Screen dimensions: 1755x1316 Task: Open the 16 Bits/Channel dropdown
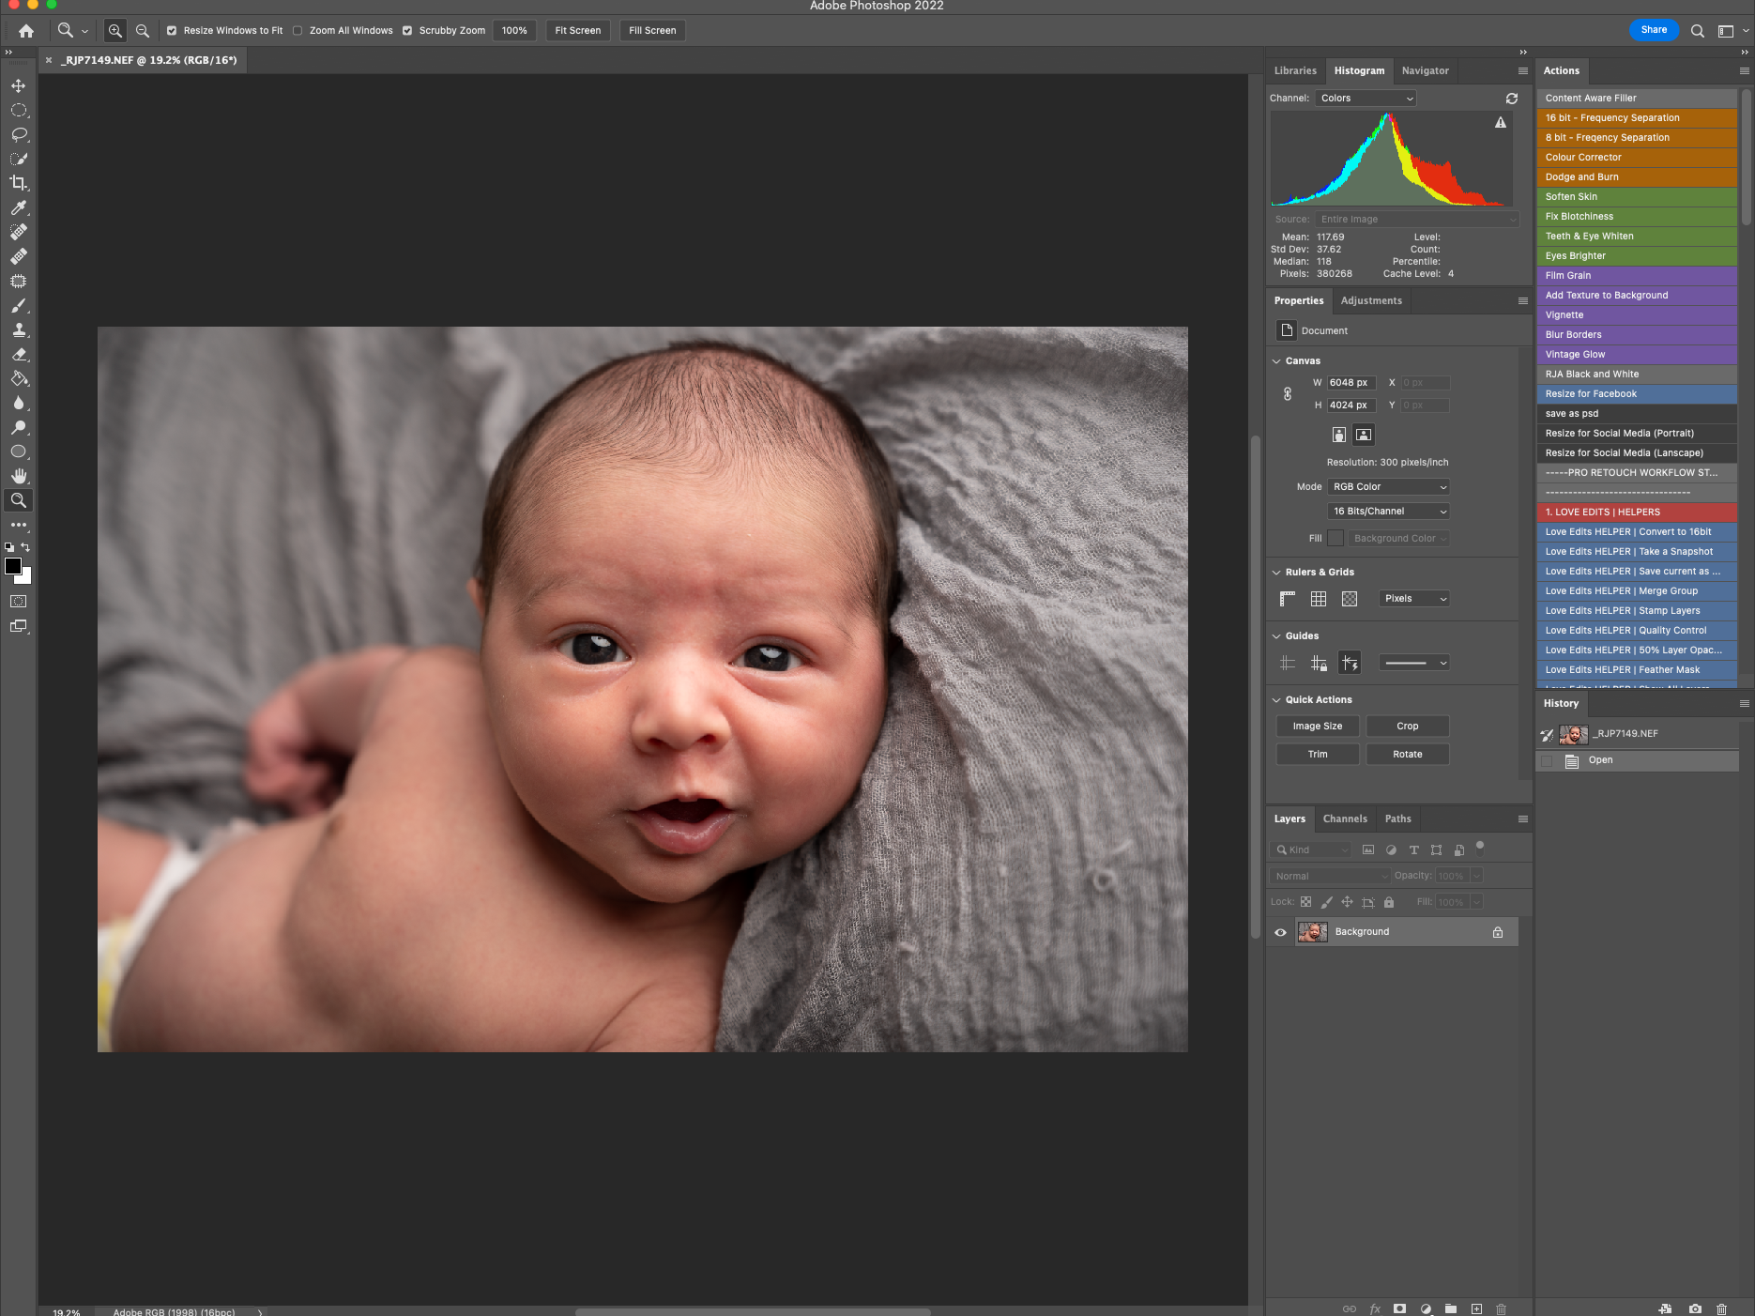(x=1388, y=512)
